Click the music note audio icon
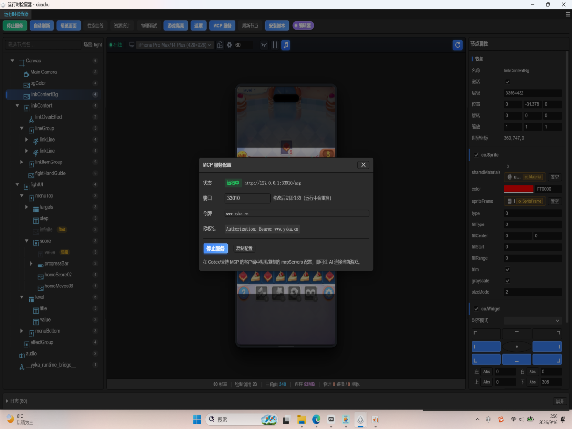Image resolution: width=572 pixels, height=429 pixels. pos(286,45)
